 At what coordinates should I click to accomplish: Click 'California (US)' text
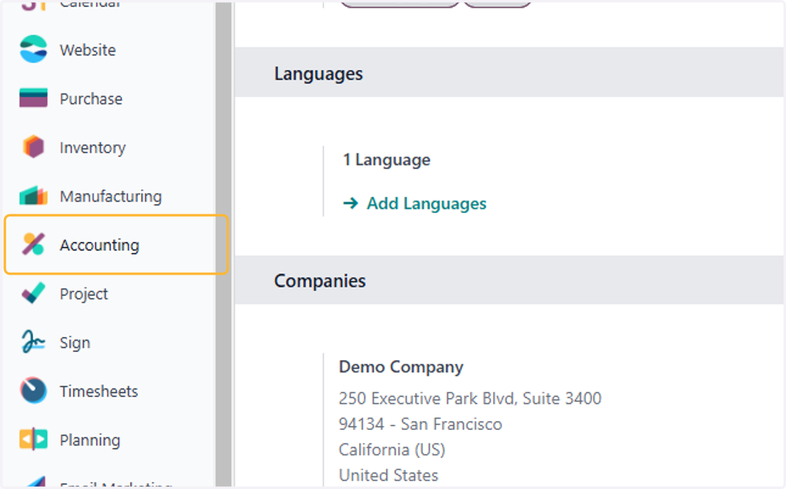tap(392, 450)
